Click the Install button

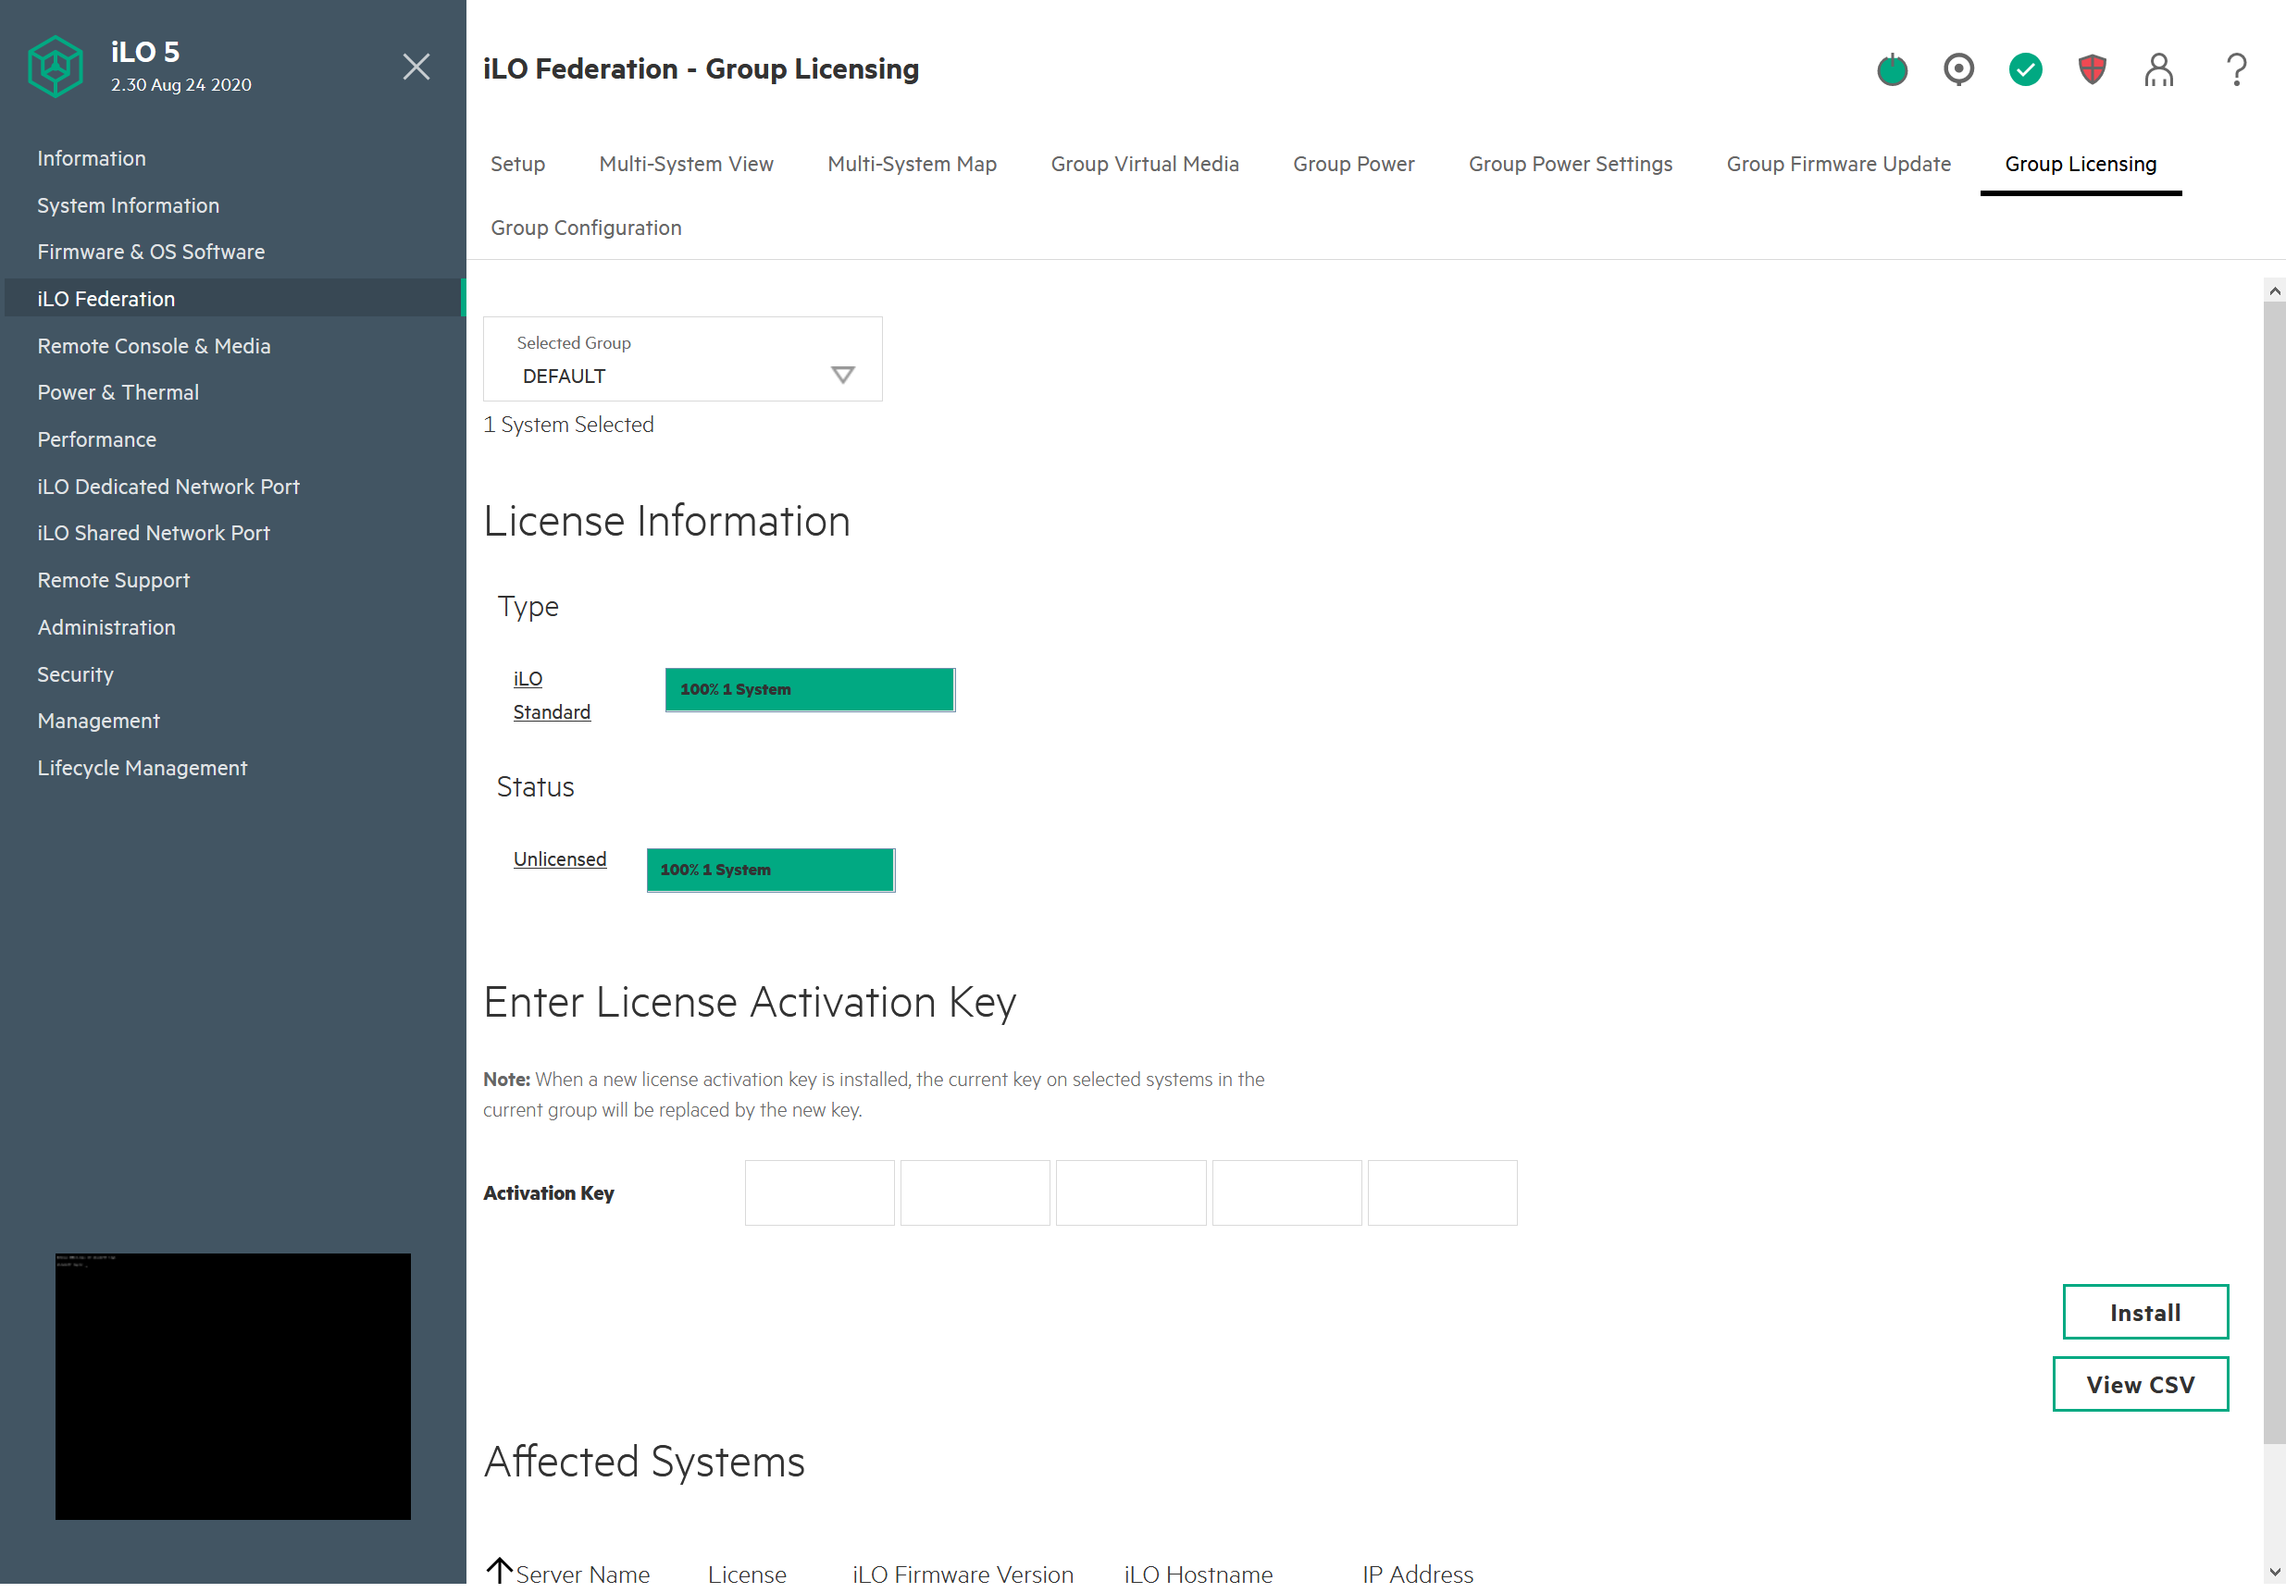2144,1313
